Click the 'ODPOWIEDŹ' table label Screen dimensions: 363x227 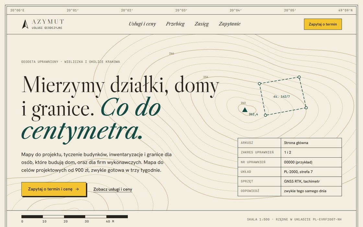(250, 191)
